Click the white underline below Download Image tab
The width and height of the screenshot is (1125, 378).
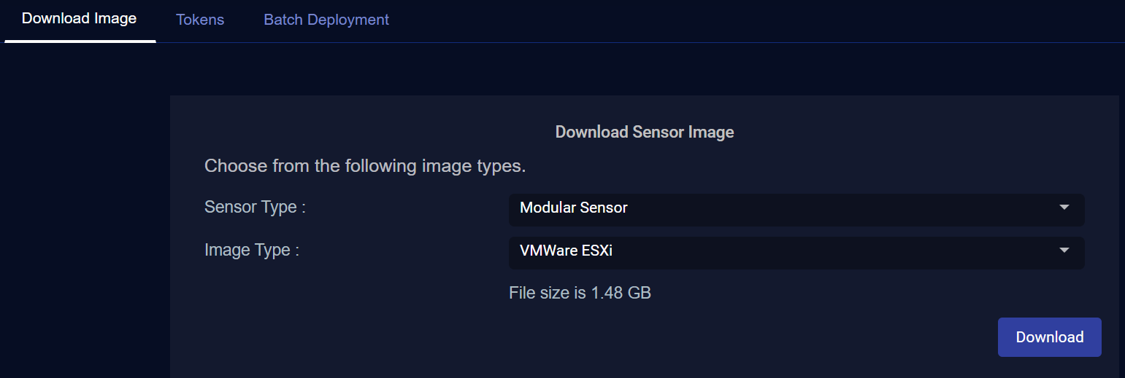tap(80, 42)
